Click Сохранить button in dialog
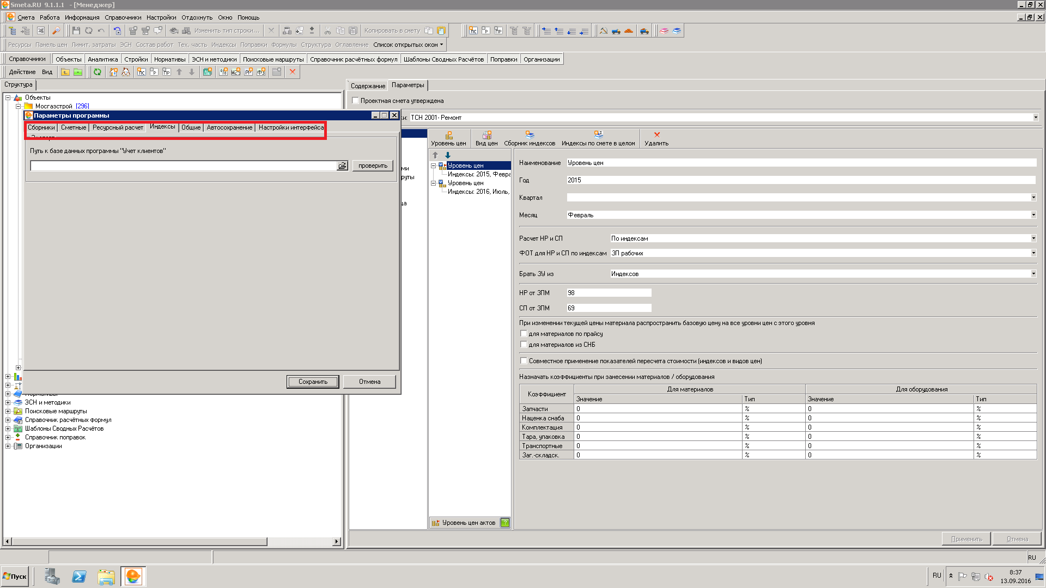Screen dimensions: 1046x588 (313, 382)
